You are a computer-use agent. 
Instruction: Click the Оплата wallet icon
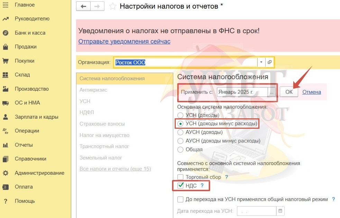6,187
